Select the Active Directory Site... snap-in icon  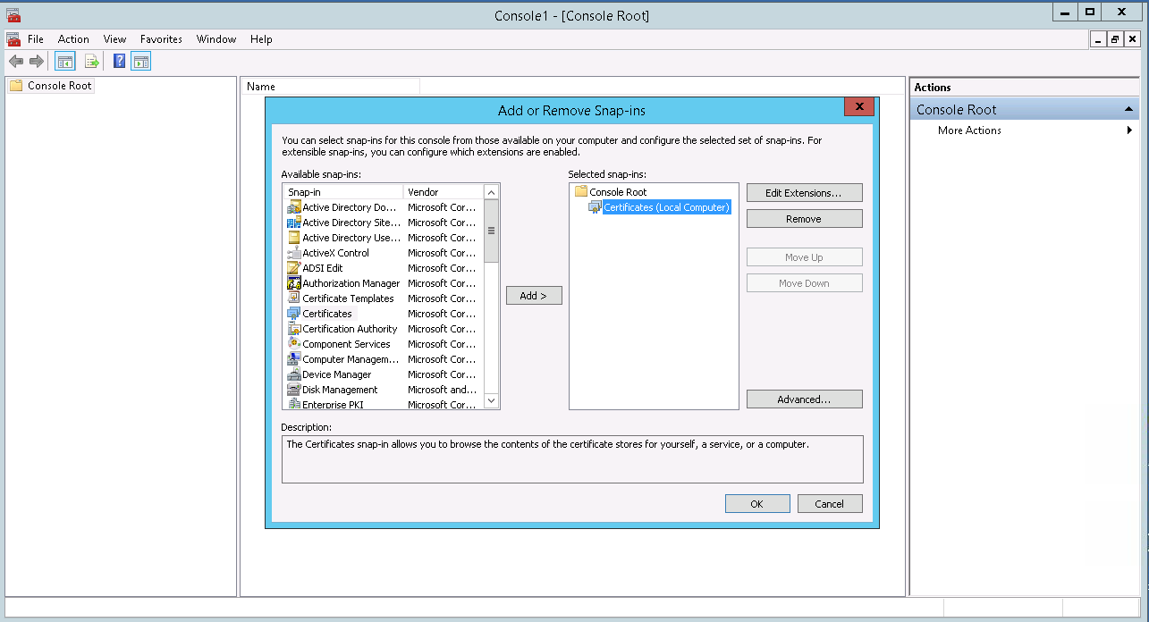coord(294,223)
